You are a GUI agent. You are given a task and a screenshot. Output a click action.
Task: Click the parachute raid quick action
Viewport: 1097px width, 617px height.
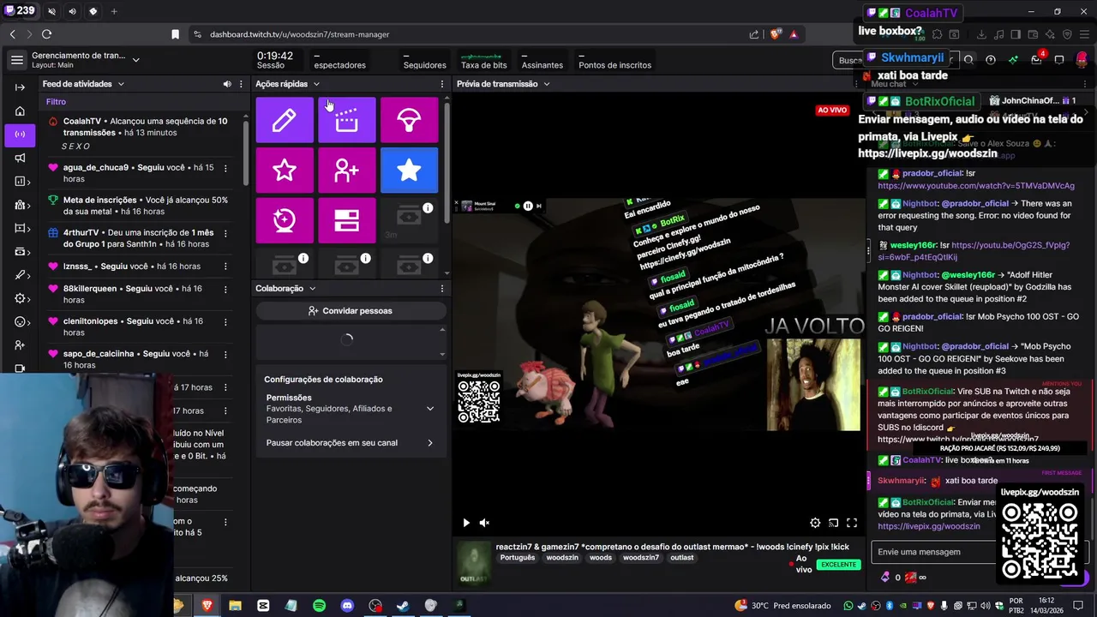click(409, 120)
